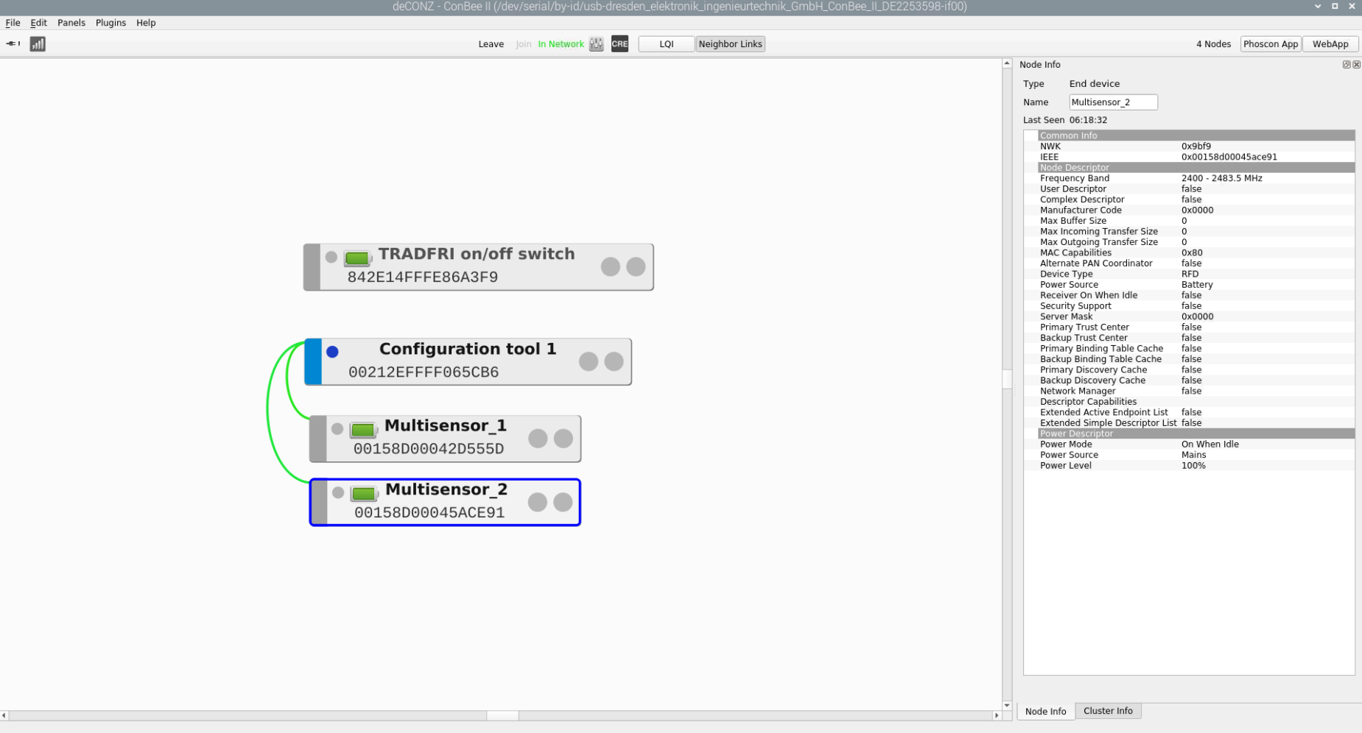Open the WebApp button

[1330, 44]
